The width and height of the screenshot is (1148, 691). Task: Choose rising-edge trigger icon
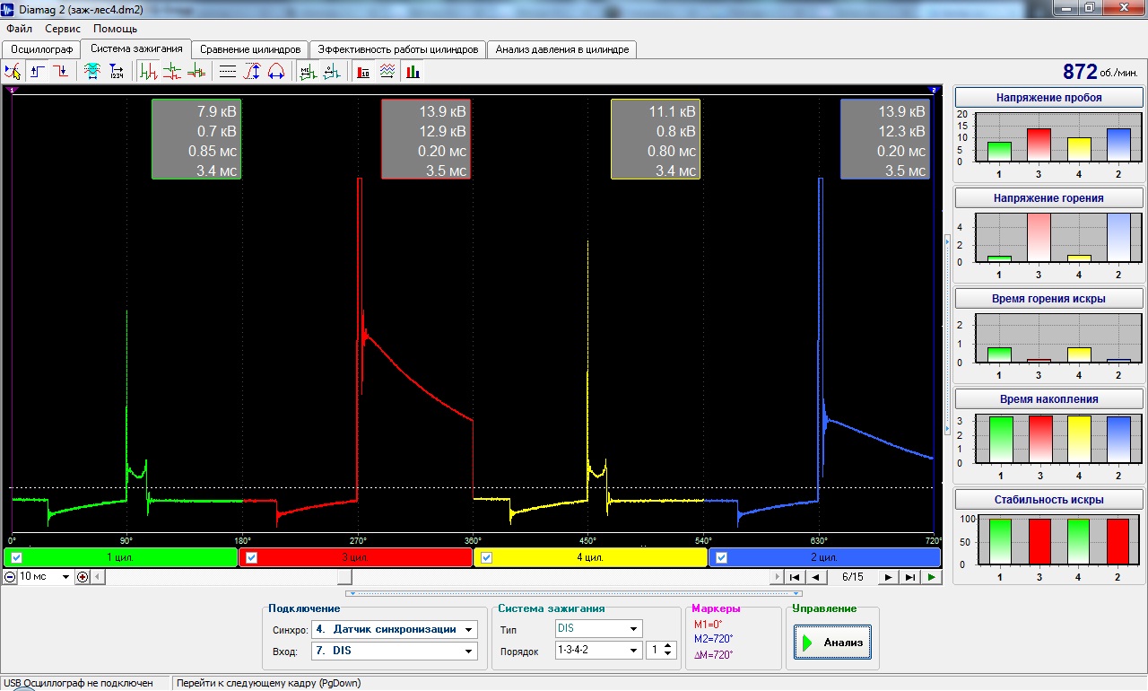tap(38, 72)
